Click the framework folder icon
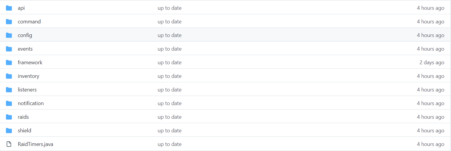The image size is (451, 151). click(x=9, y=62)
